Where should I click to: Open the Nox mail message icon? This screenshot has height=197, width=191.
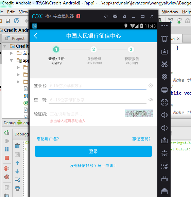(115, 16)
